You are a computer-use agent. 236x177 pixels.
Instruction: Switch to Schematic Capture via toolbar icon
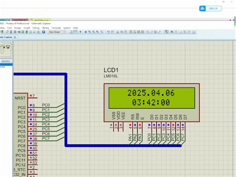coord(11,32)
